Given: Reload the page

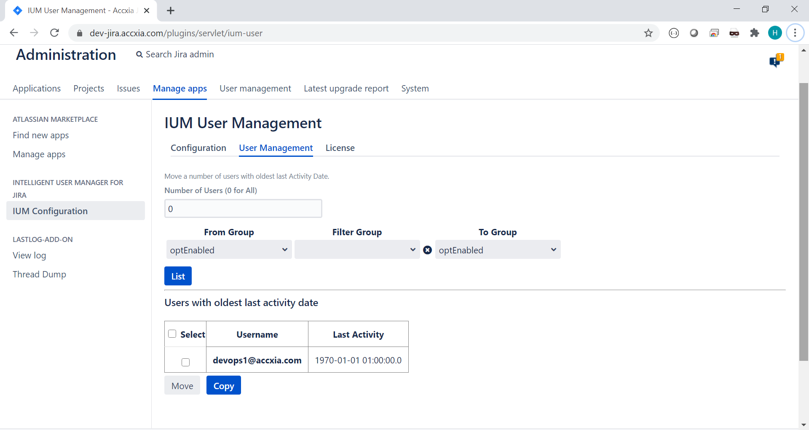Looking at the screenshot, I should pyautogui.click(x=54, y=33).
